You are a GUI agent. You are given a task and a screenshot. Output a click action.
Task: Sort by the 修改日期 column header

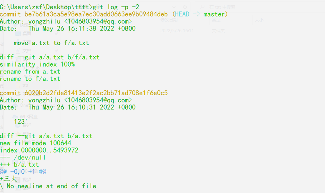click(169, 20)
